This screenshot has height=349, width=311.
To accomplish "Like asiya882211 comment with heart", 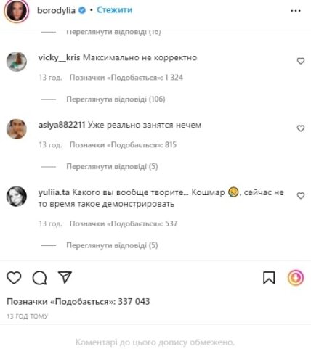I will click(x=301, y=128).
